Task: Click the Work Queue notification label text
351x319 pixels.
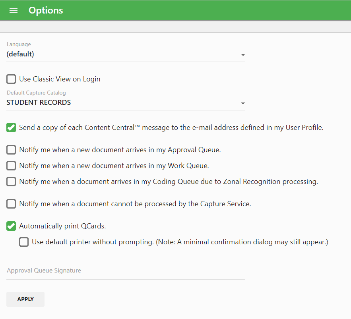Action: (x=114, y=166)
